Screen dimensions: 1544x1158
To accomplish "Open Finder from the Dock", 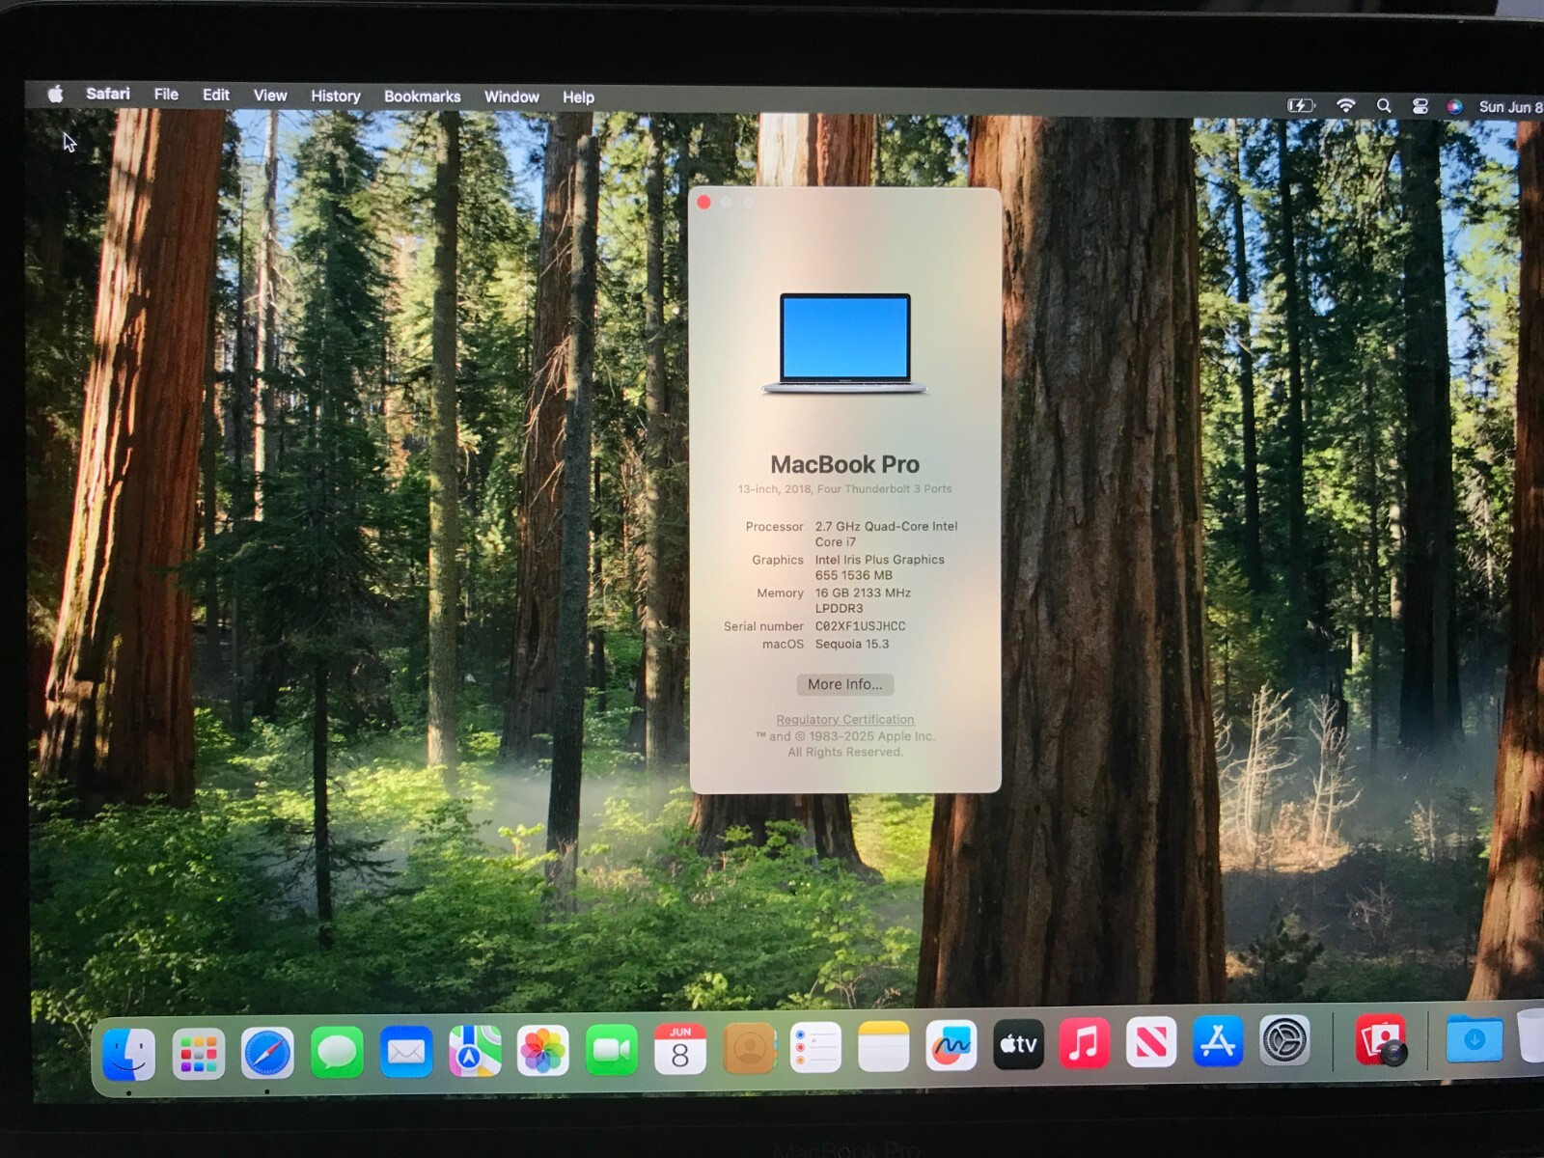I will (x=128, y=1054).
